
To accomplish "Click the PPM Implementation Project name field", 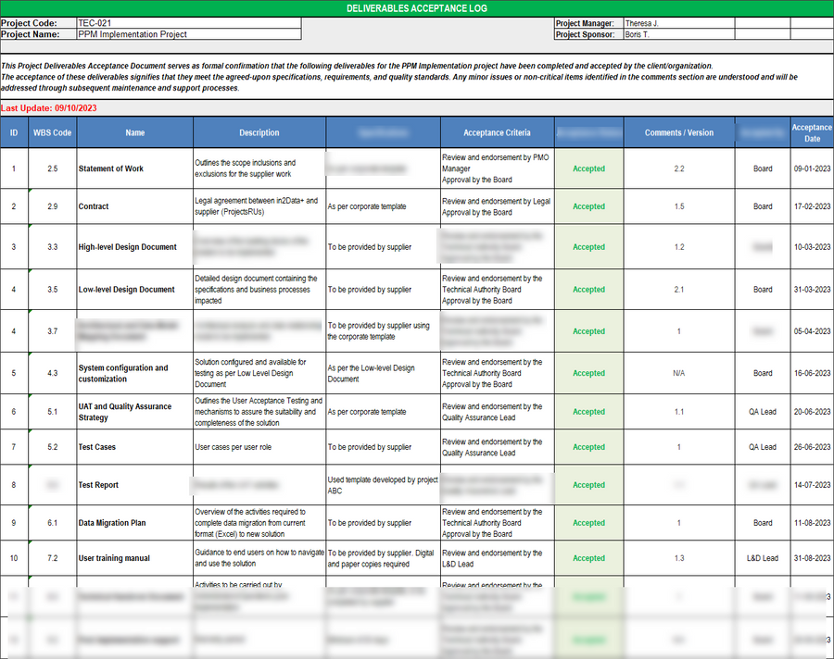I will pos(185,34).
